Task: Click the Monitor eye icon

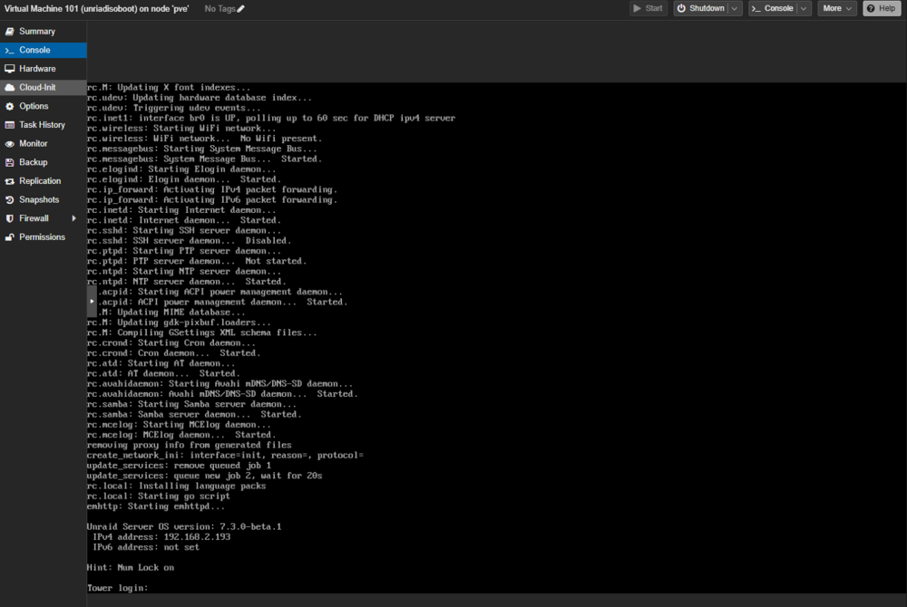Action: pos(10,144)
